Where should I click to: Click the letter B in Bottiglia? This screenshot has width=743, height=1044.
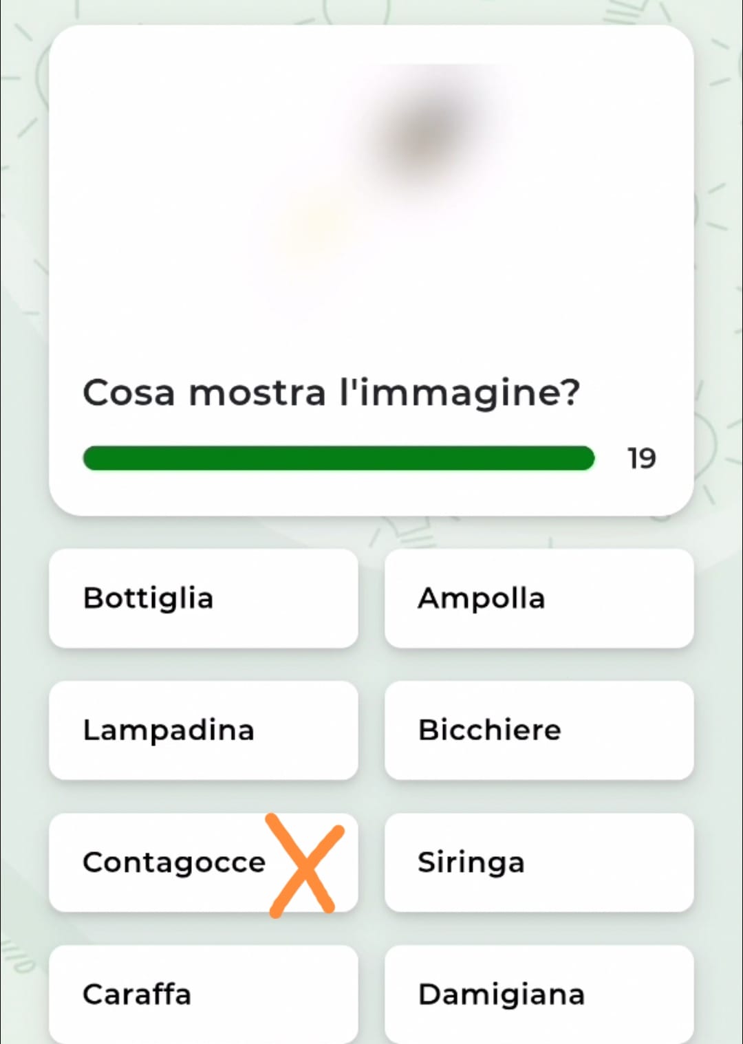tap(94, 598)
